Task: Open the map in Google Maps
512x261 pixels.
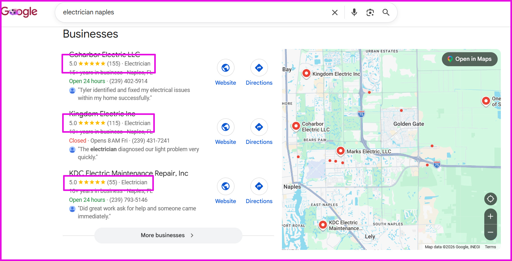Action: [x=470, y=59]
